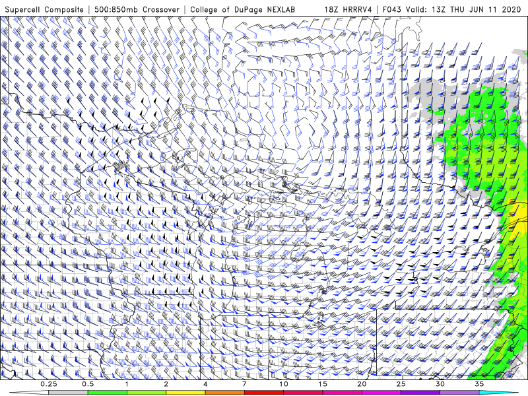528x396 pixels.
Task: Click the legend value "2"
Action: tap(166, 384)
